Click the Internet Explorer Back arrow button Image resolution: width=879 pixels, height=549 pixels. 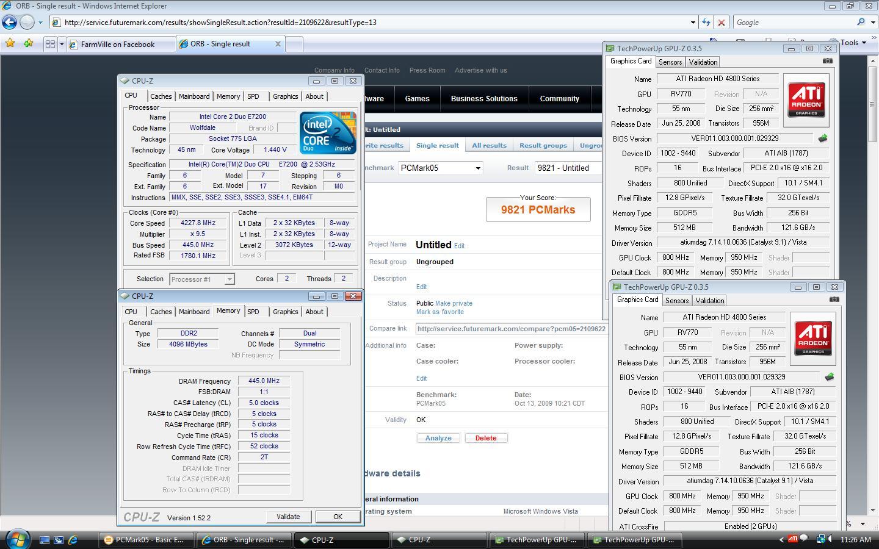(9, 22)
